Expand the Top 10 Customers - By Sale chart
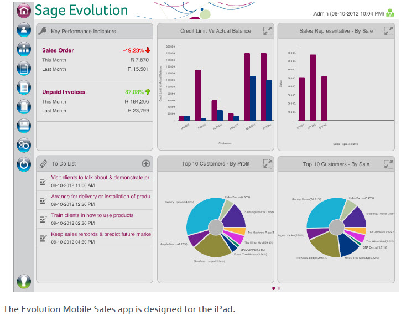The height and width of the screenshot is (315, 401). point(388,164)
